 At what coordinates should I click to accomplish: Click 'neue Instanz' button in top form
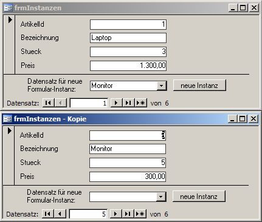tap(199, 86)
